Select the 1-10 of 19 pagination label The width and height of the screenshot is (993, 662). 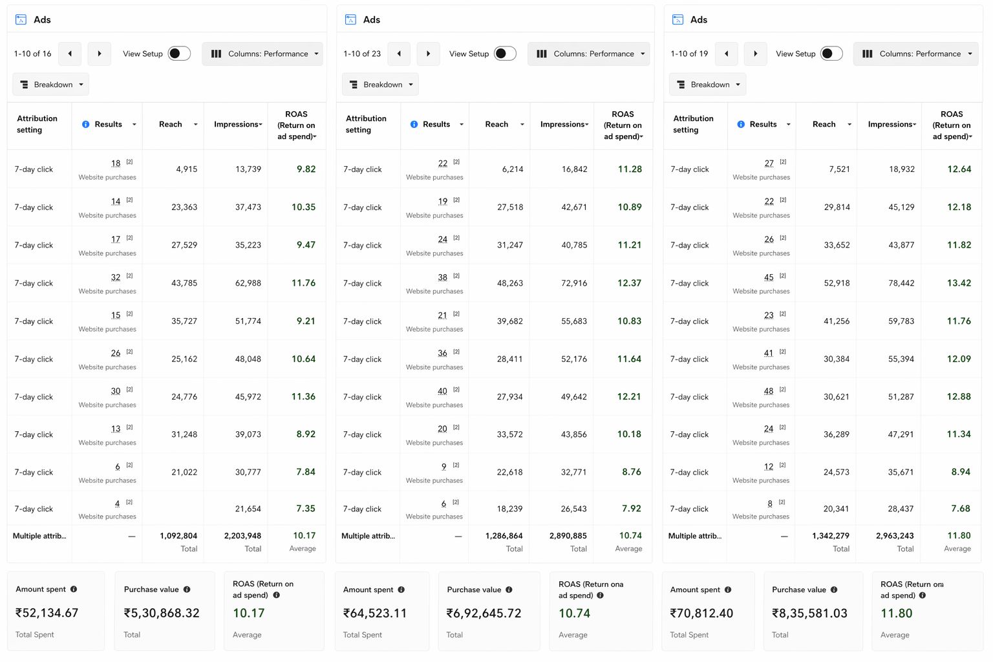tap(689, 54)
